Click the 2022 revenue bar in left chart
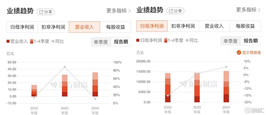 coord(34,91)
